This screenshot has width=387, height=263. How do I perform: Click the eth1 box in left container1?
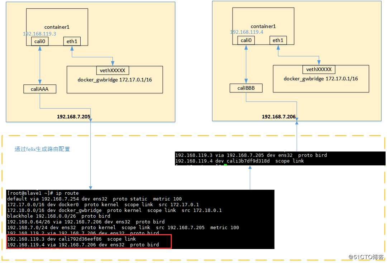click(72, 41)
